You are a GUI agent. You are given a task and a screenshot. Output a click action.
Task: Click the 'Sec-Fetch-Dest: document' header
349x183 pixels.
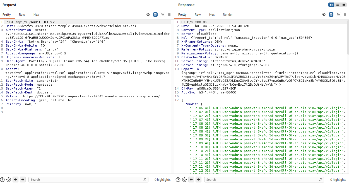point(29,92)
